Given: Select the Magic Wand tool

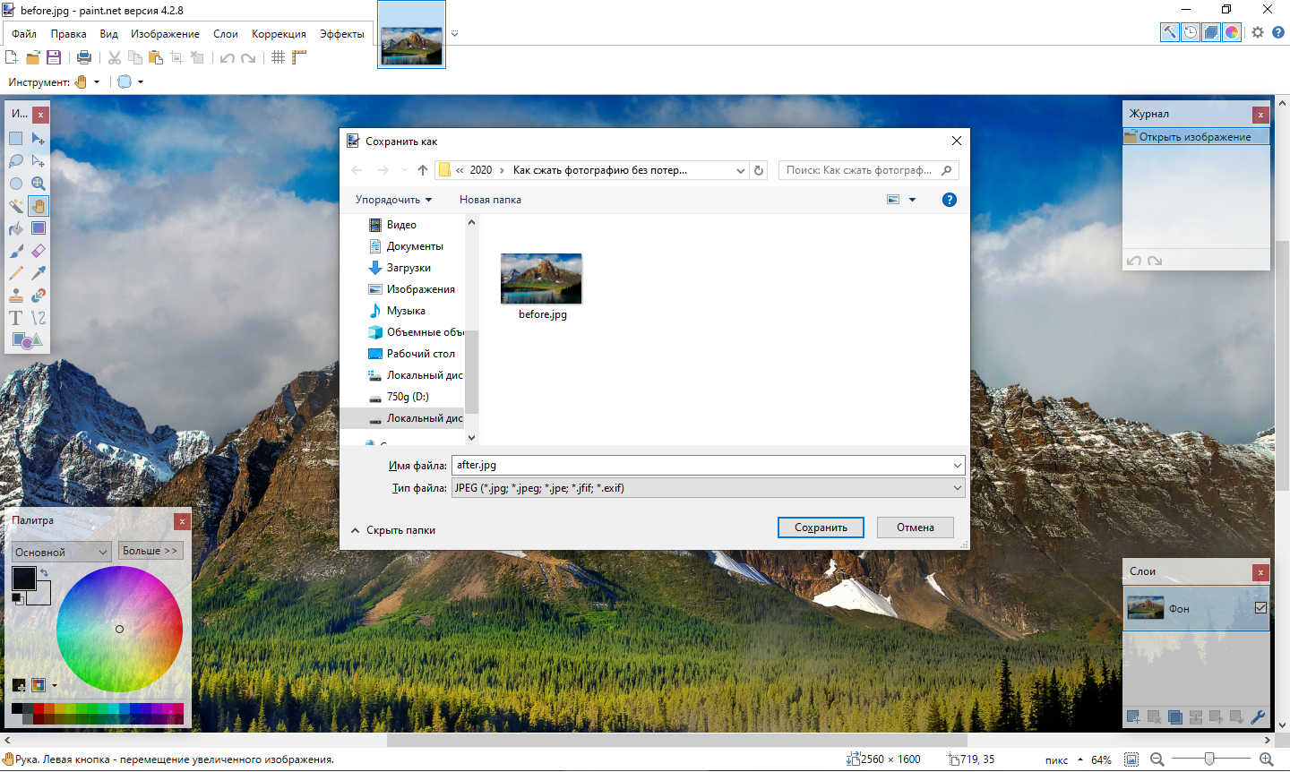Looking at the screenshot, I should (16, 206).
